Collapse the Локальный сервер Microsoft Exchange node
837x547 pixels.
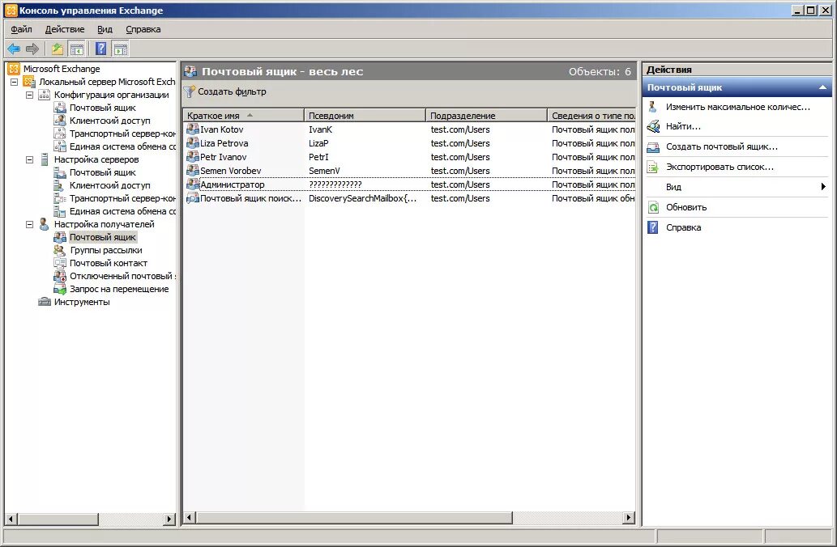tap(15, 82)
